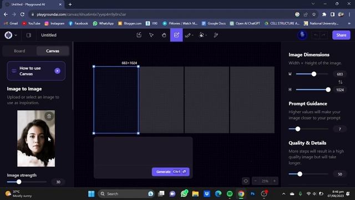Click into the prompt text area
Image resolution: width=355 pixels, height=200 pixels.
tap(143, 152)
